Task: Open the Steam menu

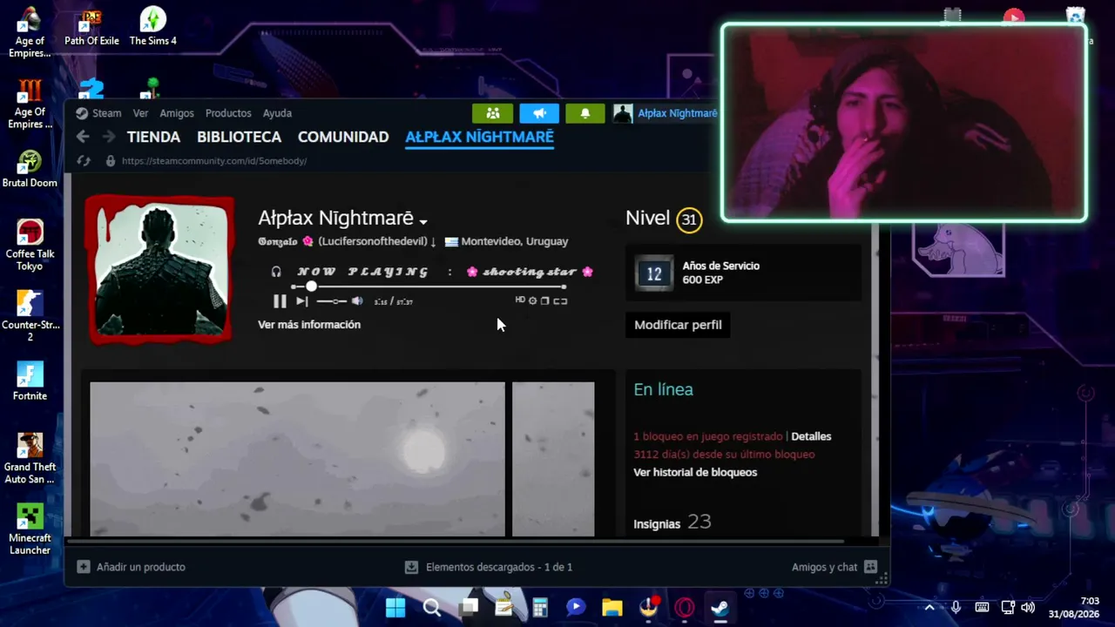Action: point(98,113)
